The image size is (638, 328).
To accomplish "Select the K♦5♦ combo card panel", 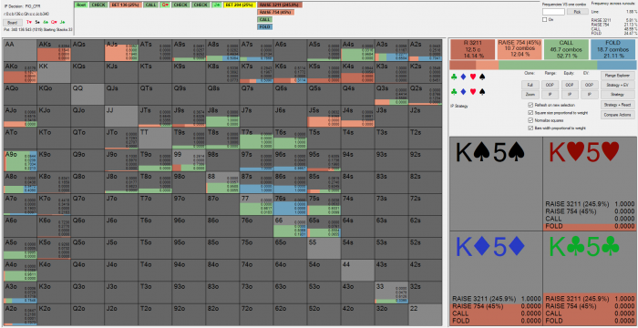I will click(x=496, y=279).
